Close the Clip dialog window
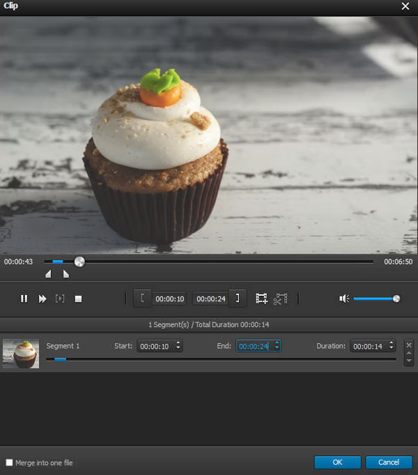This screenshot has height=475, width=418. pyautogui.click(x=405, y=6)
